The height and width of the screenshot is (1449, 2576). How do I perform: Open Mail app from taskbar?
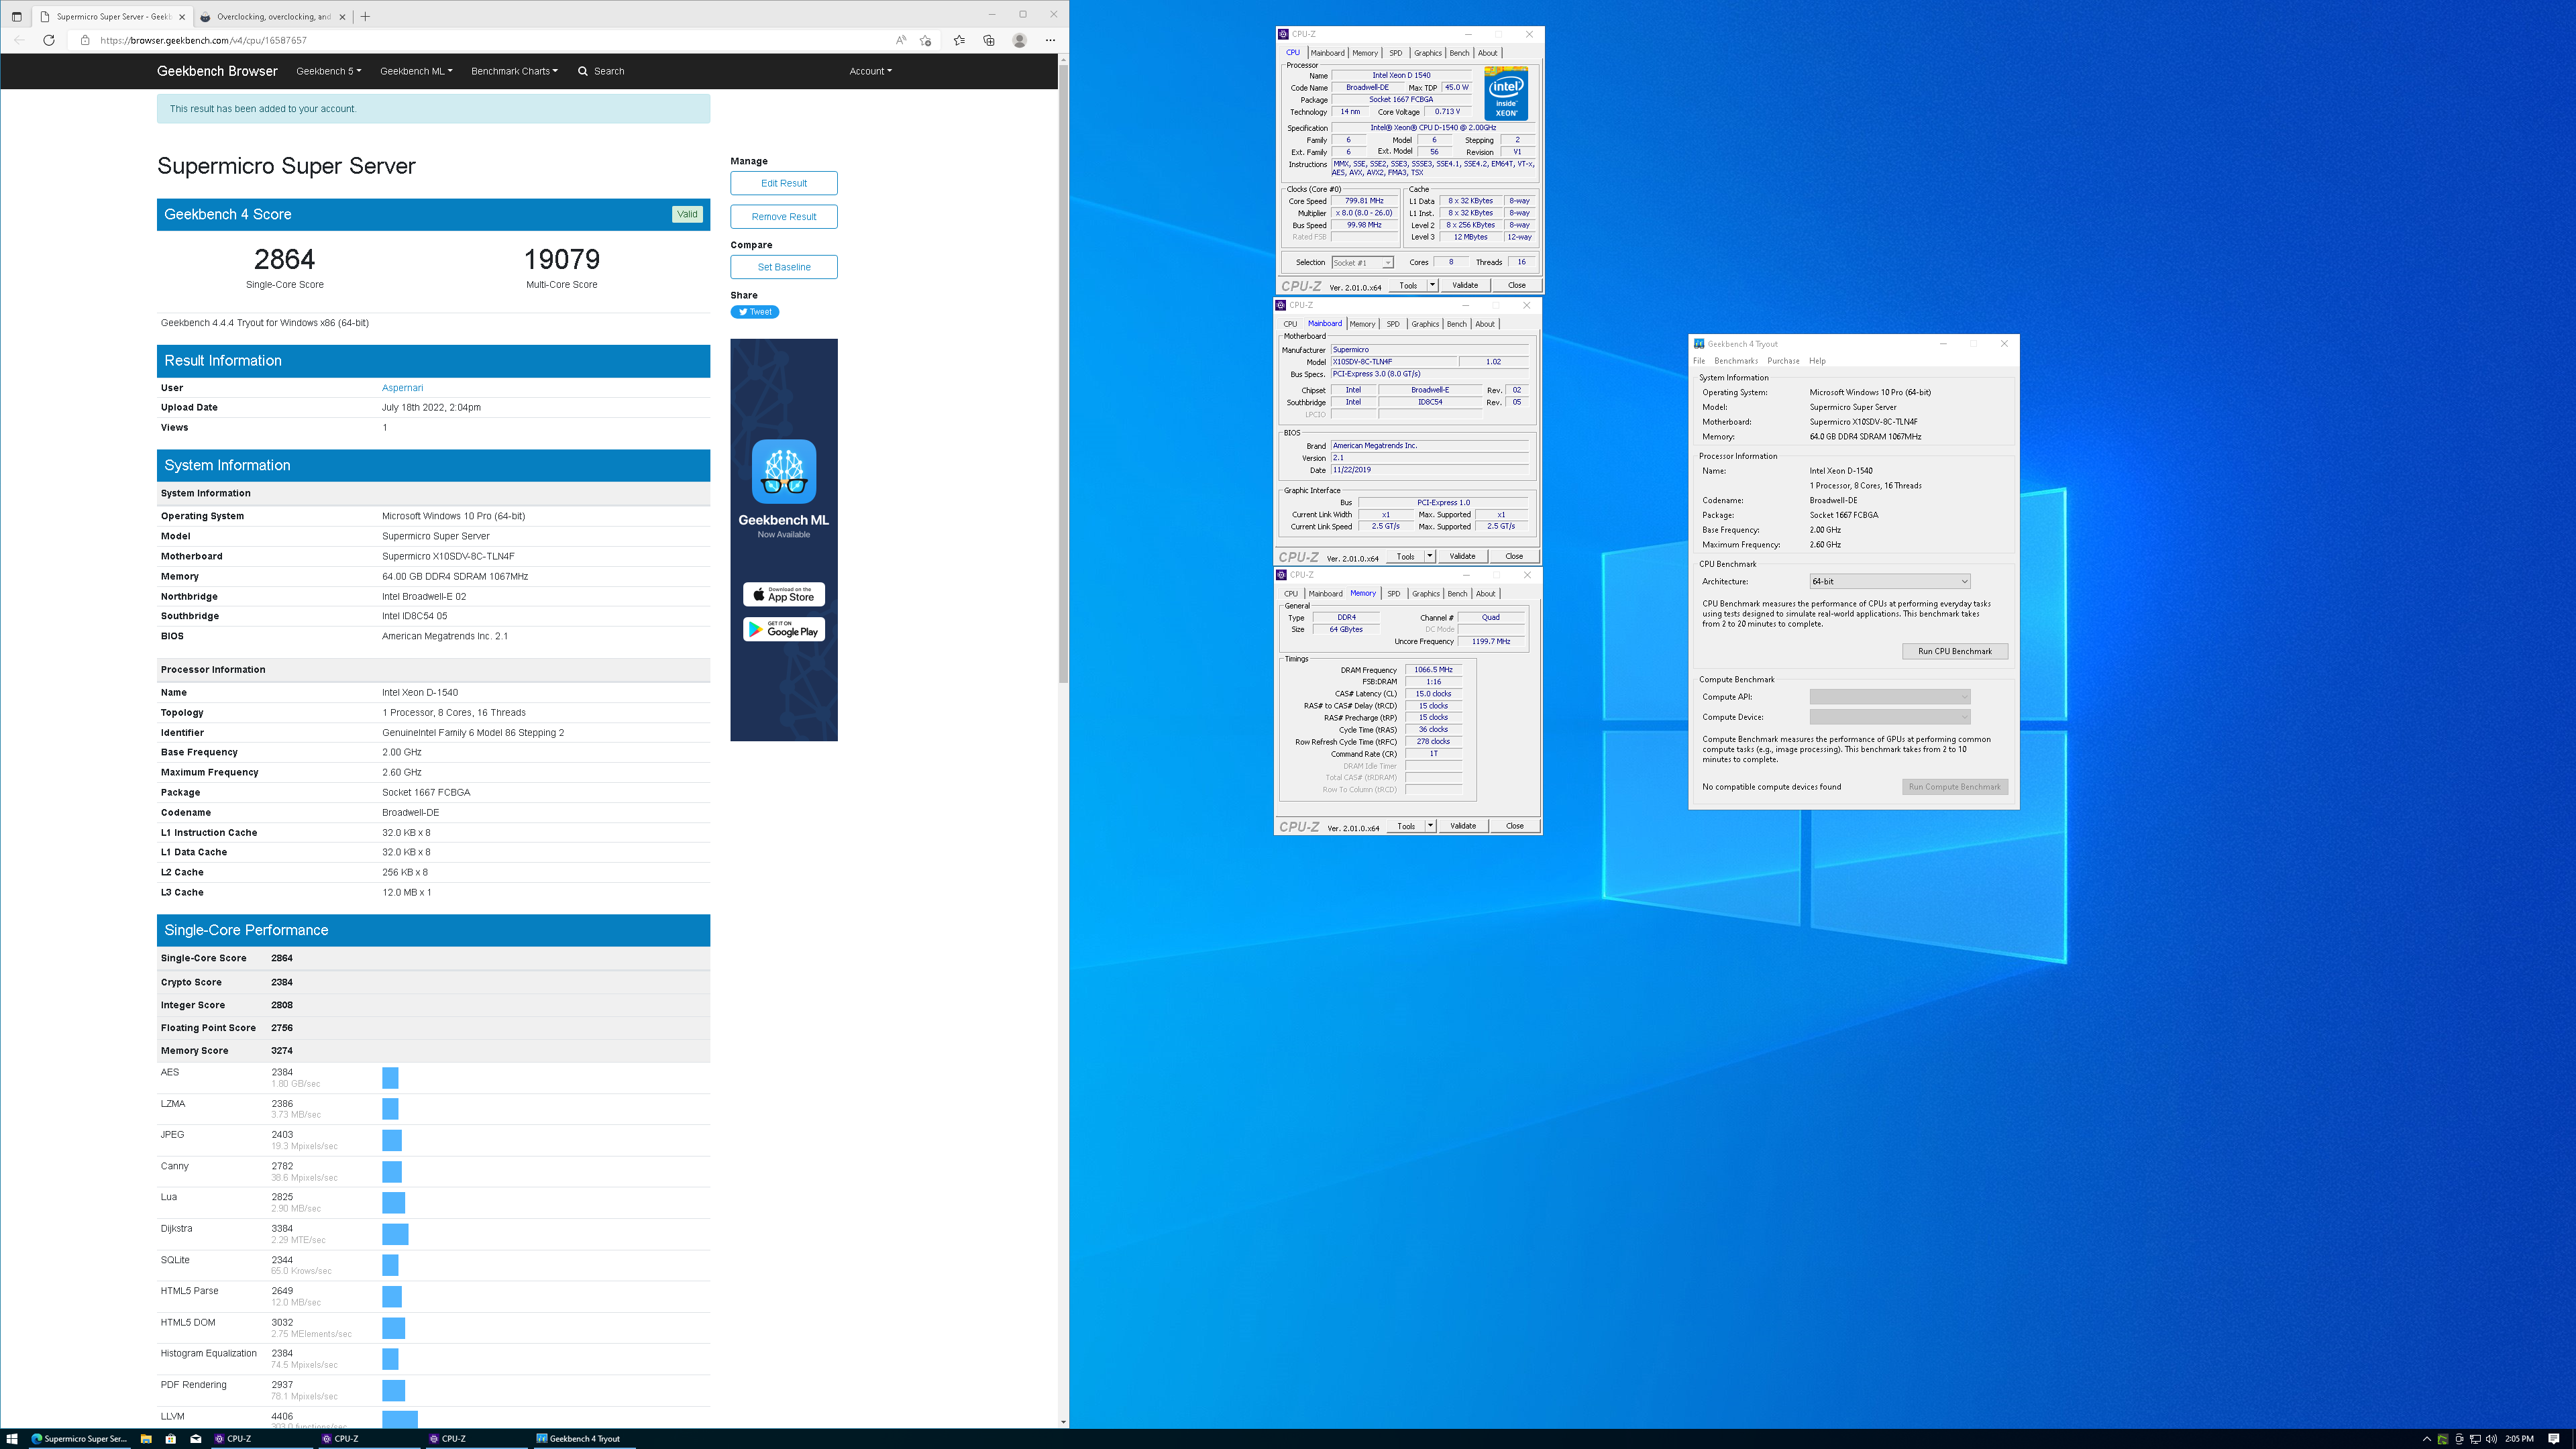(x=196, y=1439)
